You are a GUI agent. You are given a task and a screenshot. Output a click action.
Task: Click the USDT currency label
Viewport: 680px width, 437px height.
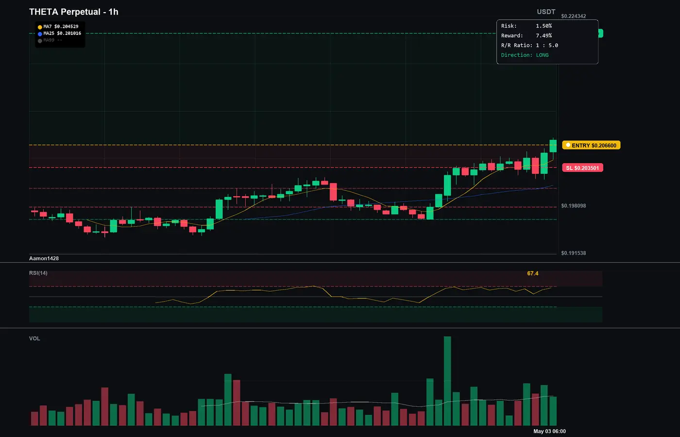[546, 12]
